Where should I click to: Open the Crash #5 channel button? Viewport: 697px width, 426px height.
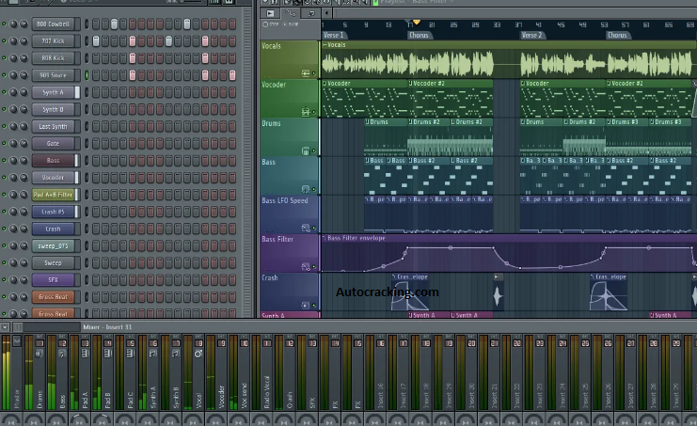(x=53, y=212)
